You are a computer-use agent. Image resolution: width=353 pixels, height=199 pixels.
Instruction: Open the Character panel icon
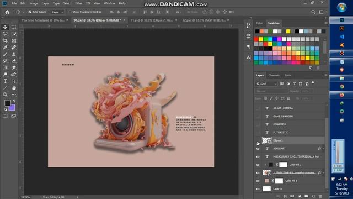pyautogui.click(x=249, y=57)
